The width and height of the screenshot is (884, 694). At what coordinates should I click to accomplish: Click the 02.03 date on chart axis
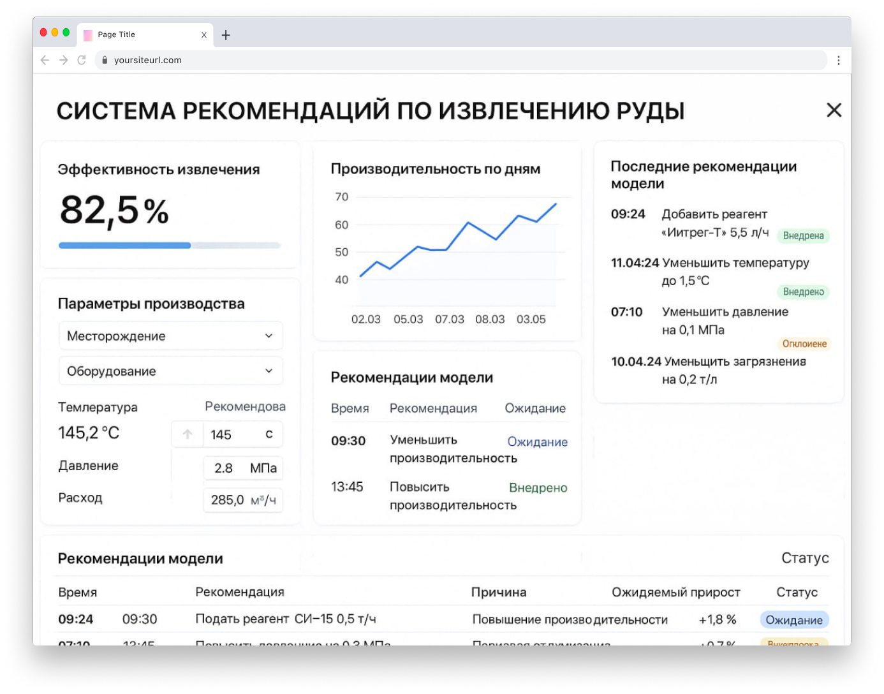pos(365,319)
